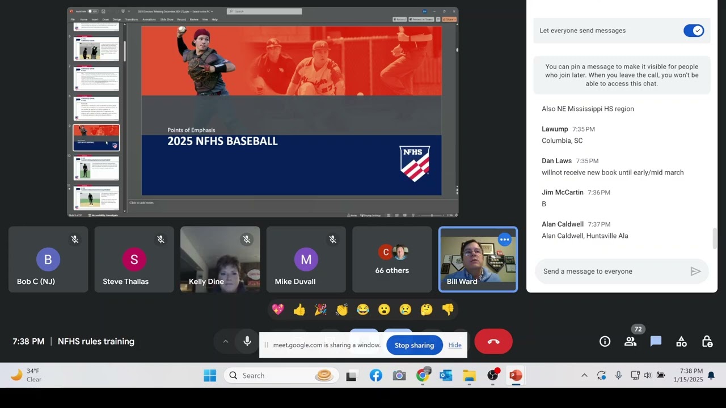The image size is (726, 408).
Task: Open Chrome from the Windows taskbar
Action: [x=423, y=376]
